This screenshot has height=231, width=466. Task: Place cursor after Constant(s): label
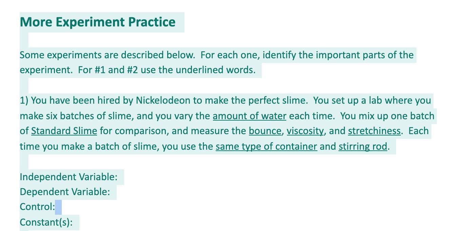point(76,222)
